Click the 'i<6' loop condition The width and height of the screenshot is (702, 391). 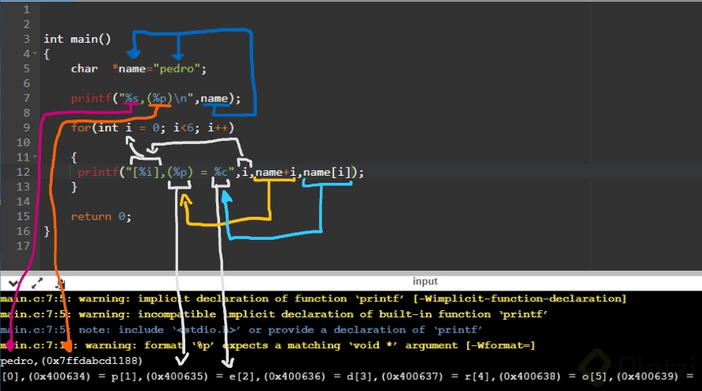click(x=184, y=127)
